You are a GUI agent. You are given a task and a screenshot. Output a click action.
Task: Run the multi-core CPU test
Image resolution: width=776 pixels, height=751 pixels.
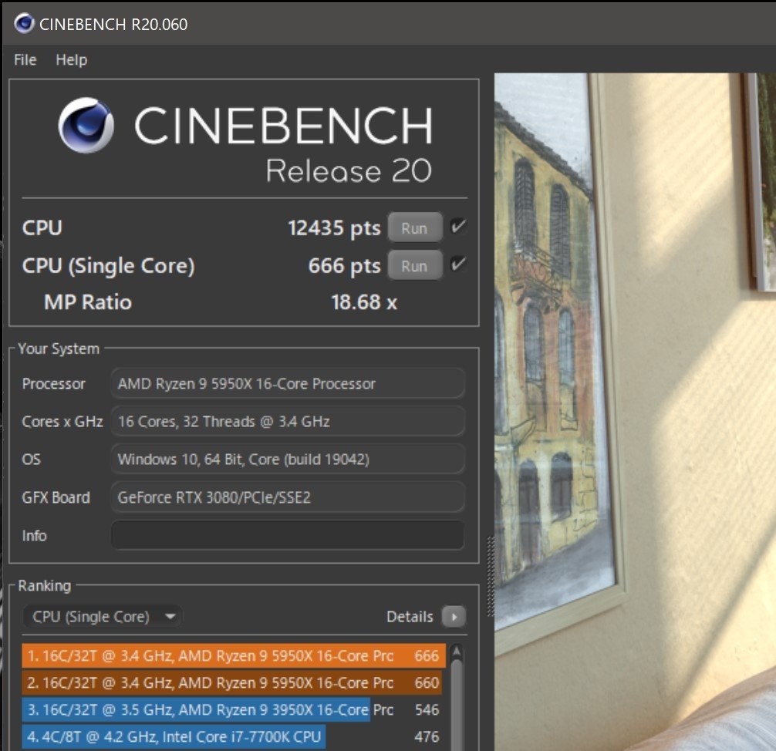415,227
